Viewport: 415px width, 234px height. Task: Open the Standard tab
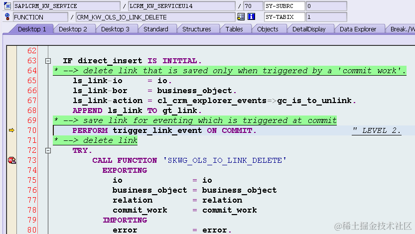[x=155, y=29]
